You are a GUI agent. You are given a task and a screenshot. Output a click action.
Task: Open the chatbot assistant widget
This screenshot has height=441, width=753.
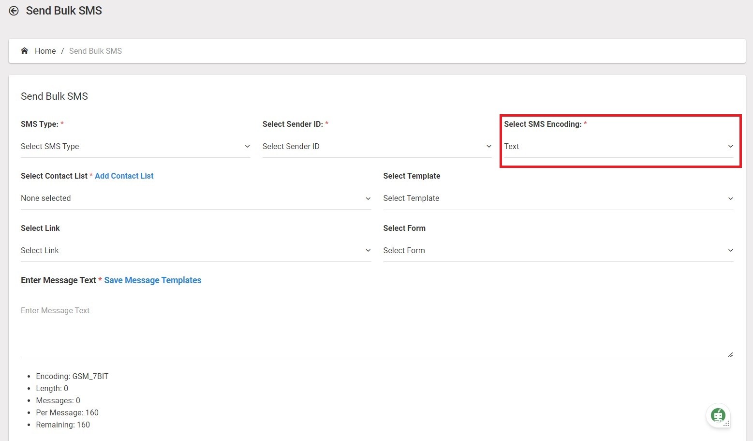(718, 415)
